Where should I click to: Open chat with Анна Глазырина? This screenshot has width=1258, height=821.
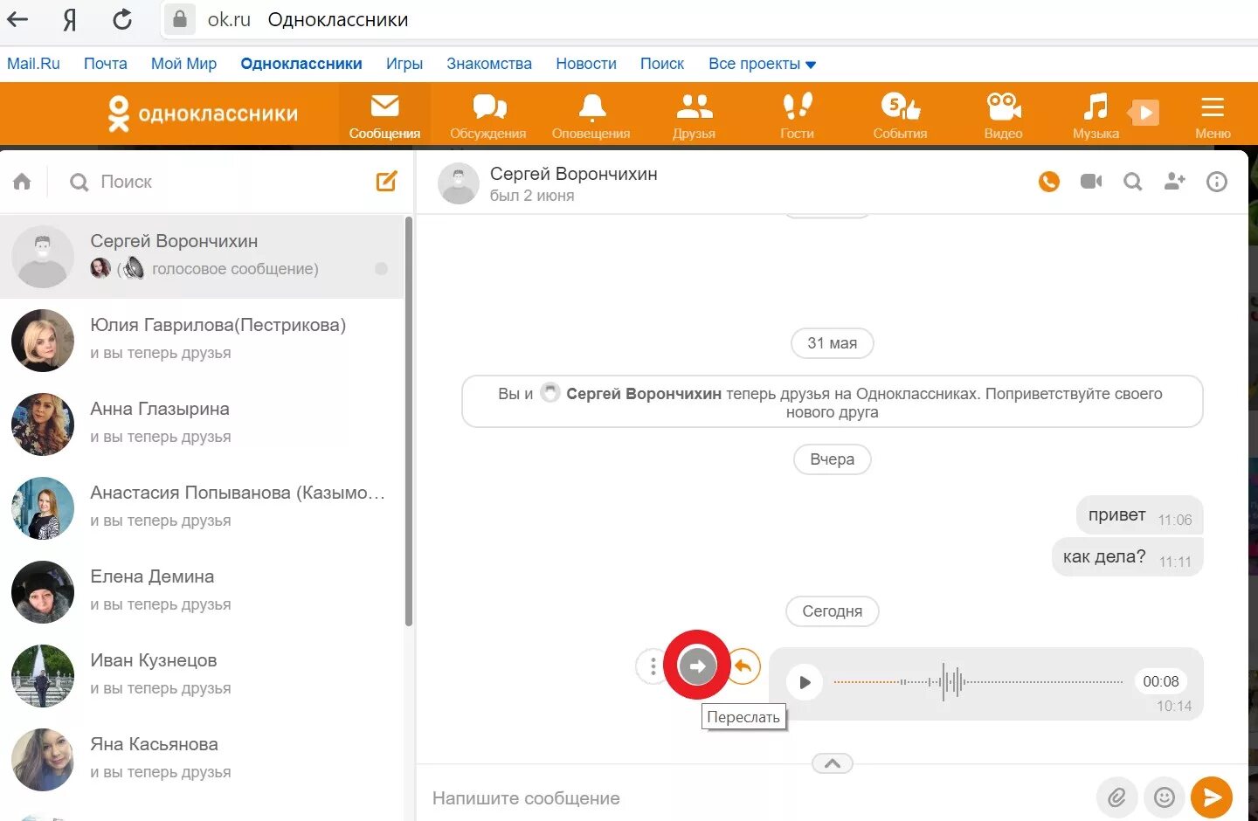(x=203, y=424)
